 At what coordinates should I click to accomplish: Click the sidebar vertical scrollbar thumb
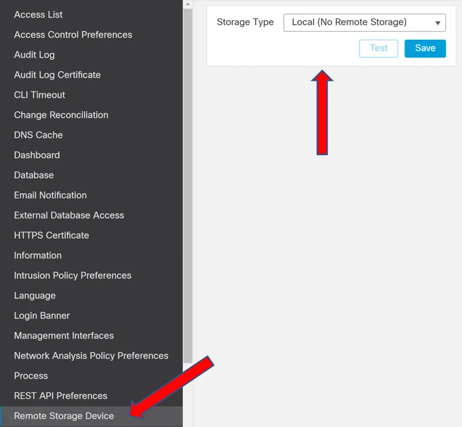point(188,186)
